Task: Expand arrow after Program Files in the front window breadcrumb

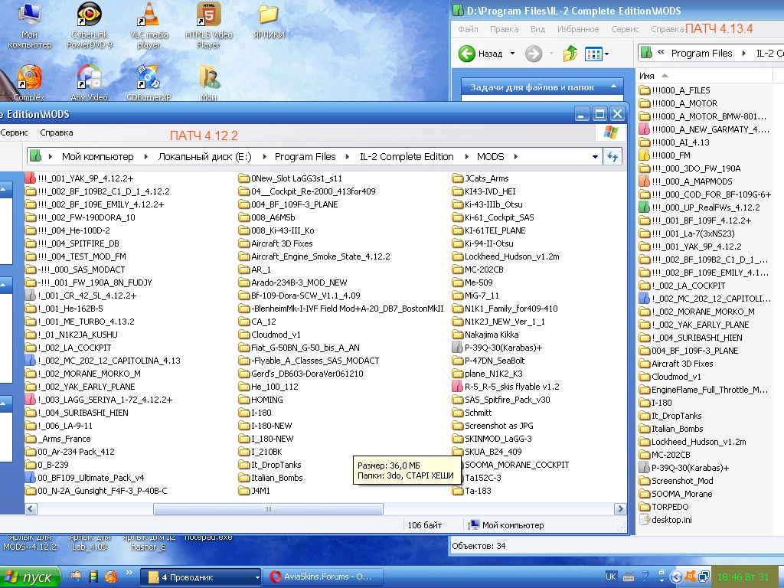Action: click(348, 156)
